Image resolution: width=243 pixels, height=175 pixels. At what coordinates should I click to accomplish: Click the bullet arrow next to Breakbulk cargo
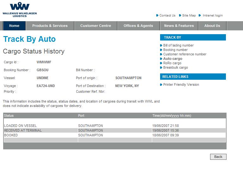(161, 68)
